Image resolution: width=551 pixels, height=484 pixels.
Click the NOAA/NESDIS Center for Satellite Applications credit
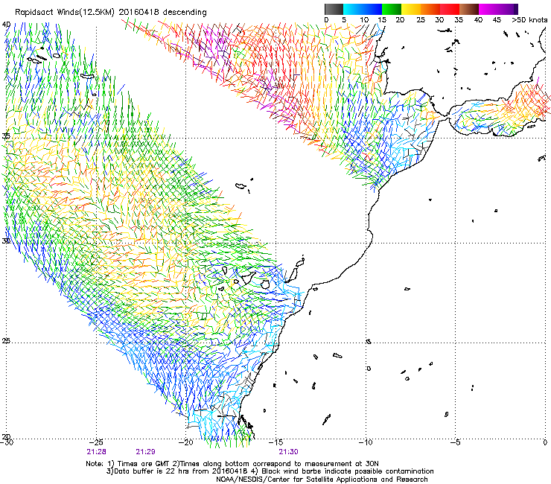tap(322, 480)
